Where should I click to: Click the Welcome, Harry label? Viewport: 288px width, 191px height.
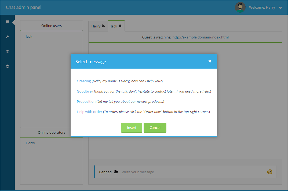[262, 8]
